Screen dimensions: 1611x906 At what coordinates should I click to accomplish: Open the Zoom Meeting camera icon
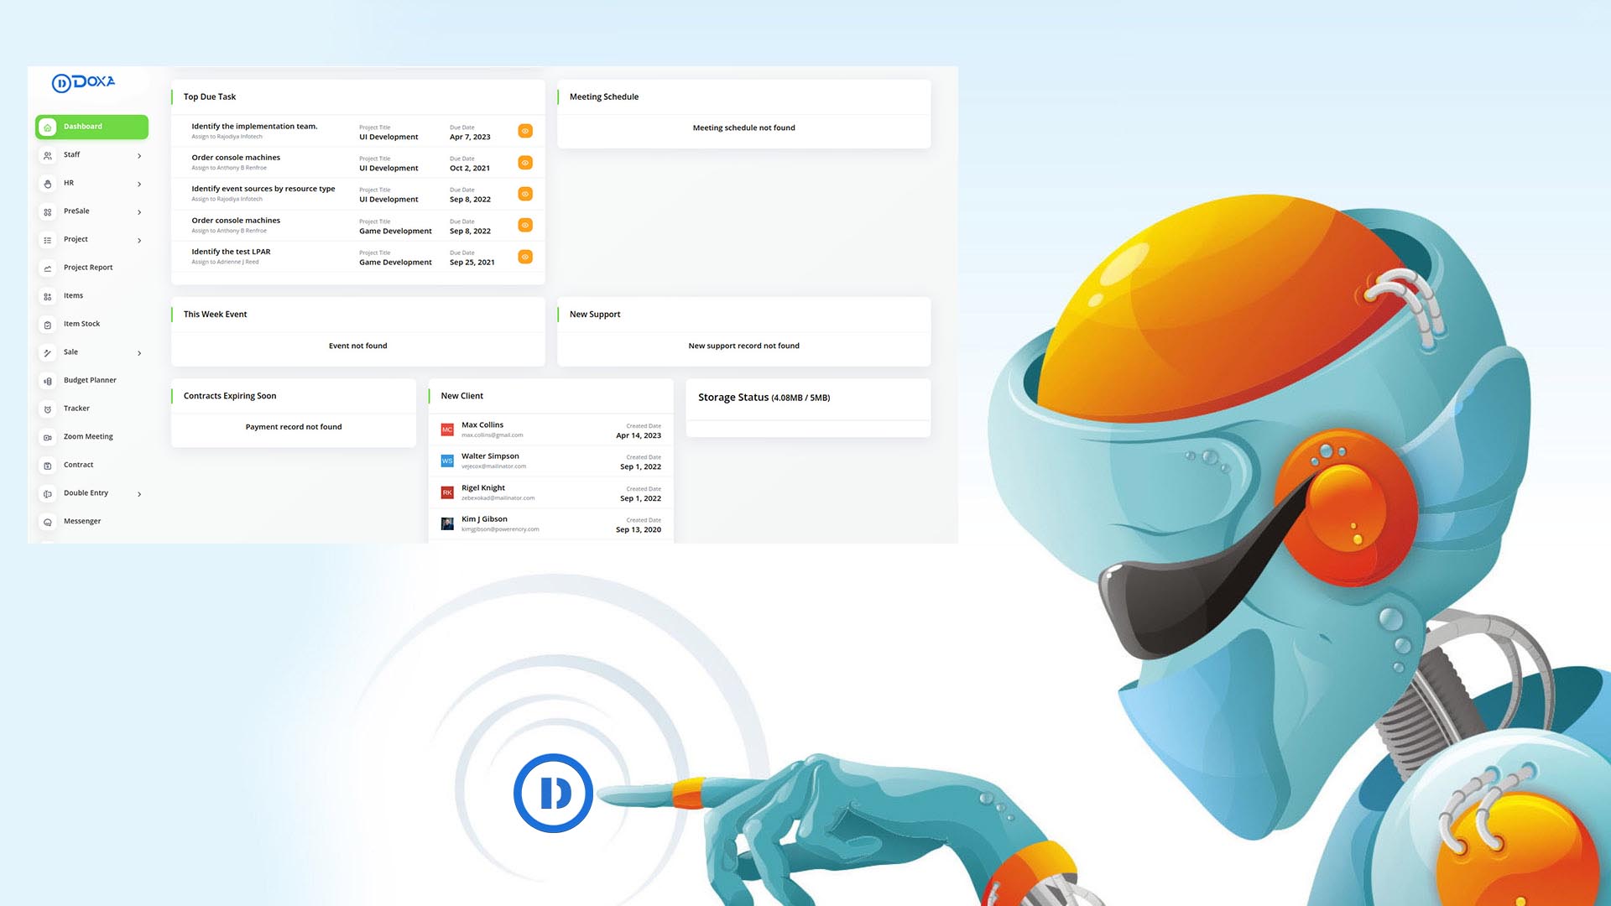(x=48, y=437)
